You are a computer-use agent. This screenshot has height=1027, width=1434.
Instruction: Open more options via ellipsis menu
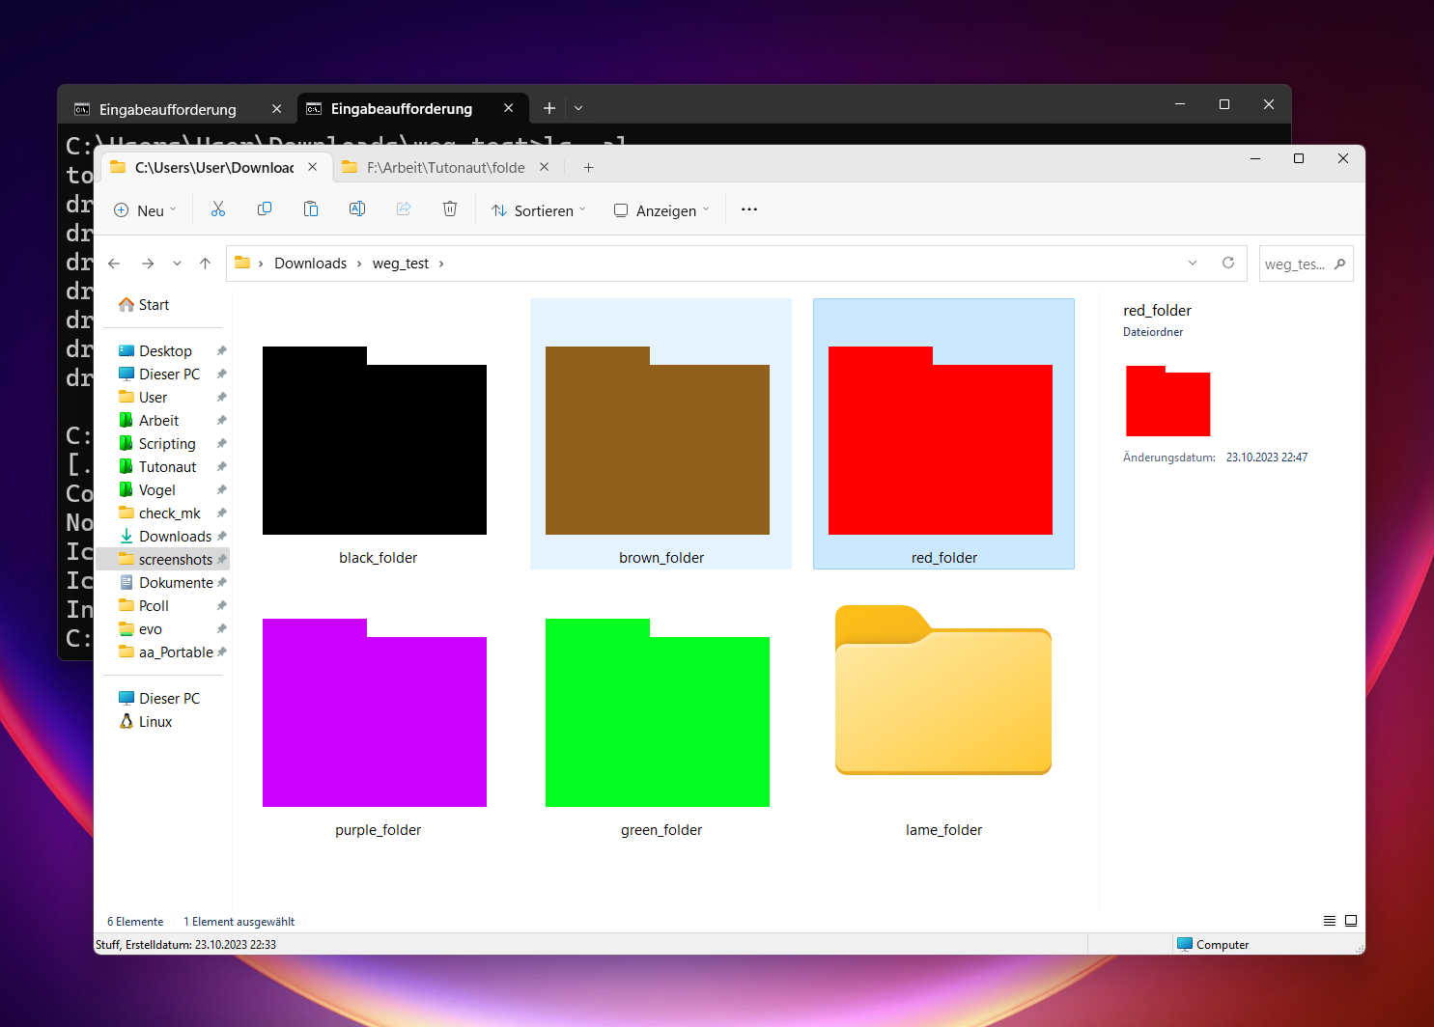[748, 209]
